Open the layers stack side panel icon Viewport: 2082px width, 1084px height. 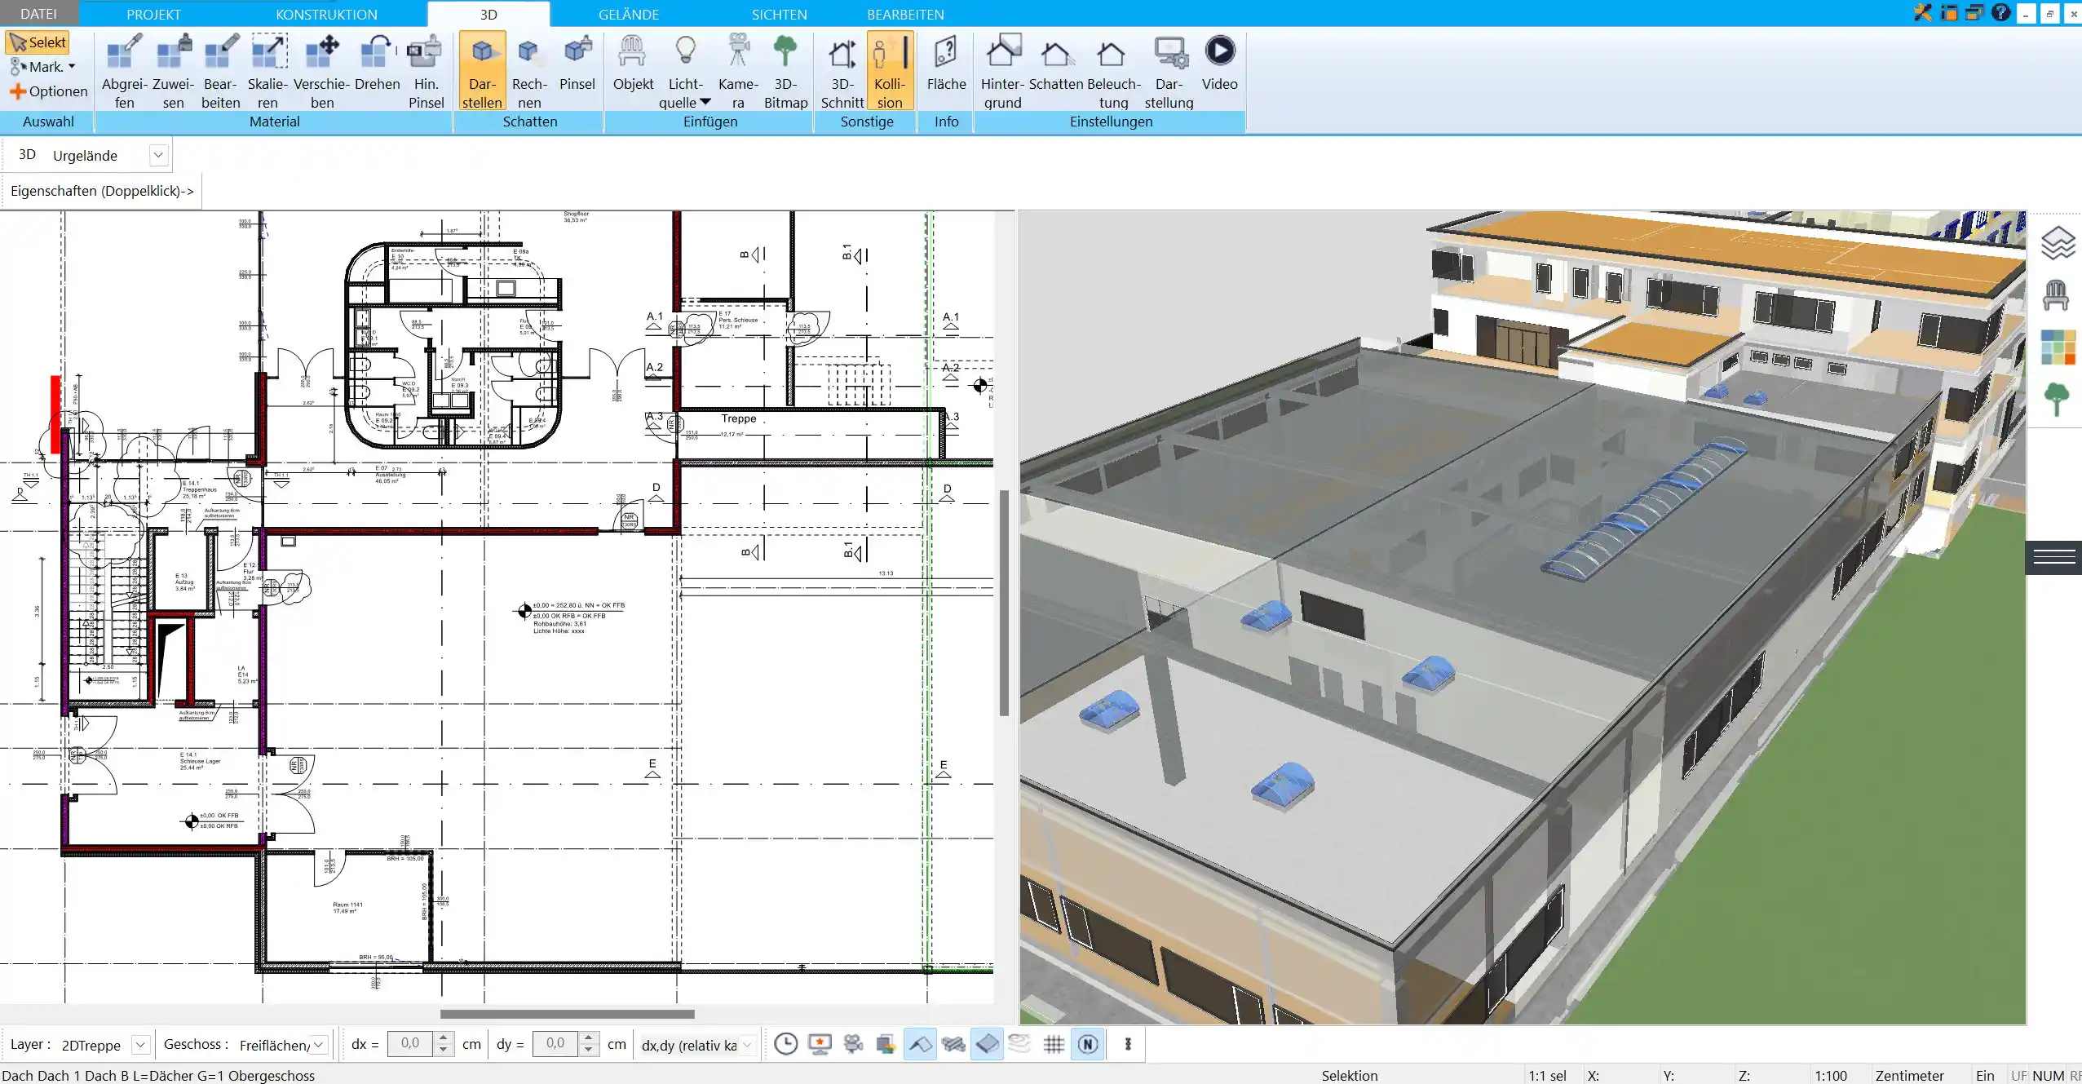2058,243
